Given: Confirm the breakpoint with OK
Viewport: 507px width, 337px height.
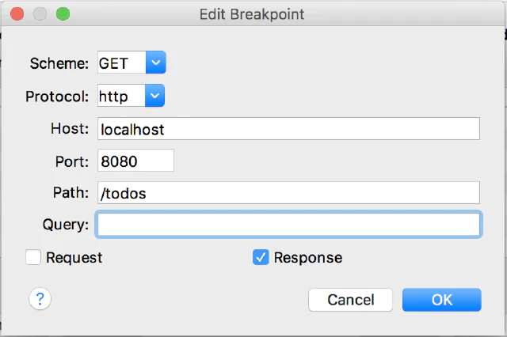Looking at the screenshot, I should tap(441, 300).
